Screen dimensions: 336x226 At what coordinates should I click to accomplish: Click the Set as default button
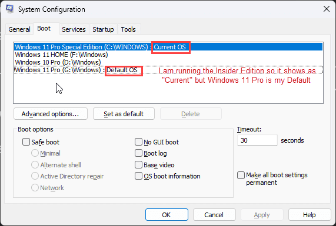[124, 114]
